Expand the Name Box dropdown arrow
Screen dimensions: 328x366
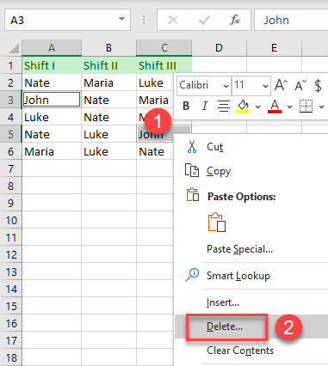pos(121,19)
